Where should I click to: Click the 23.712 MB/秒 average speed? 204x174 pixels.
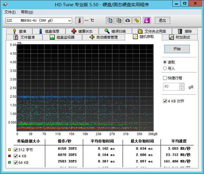pos(178,155)
